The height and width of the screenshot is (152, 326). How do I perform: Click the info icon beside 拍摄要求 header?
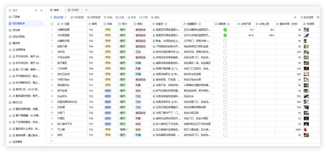click(200, 24)
